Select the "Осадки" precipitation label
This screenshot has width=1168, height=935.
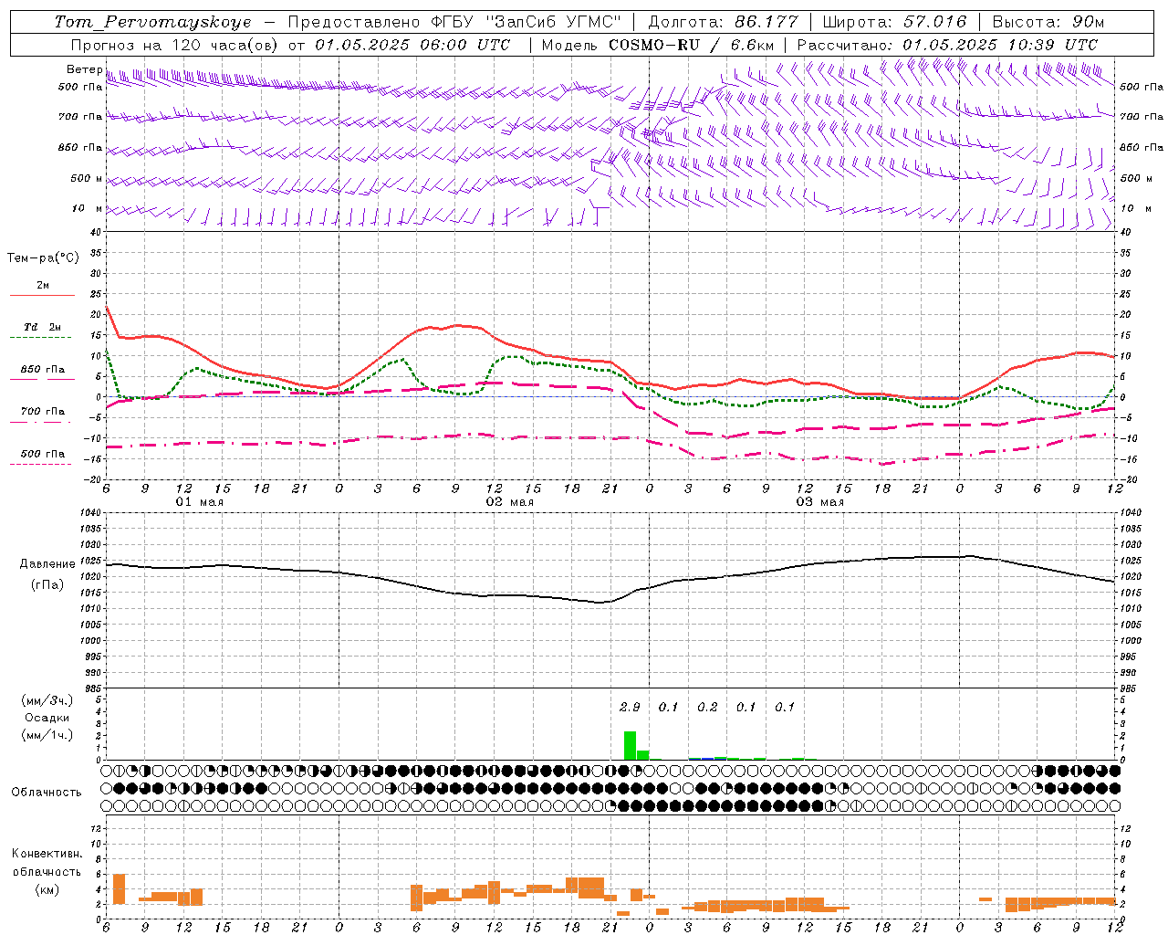[47, 718]
